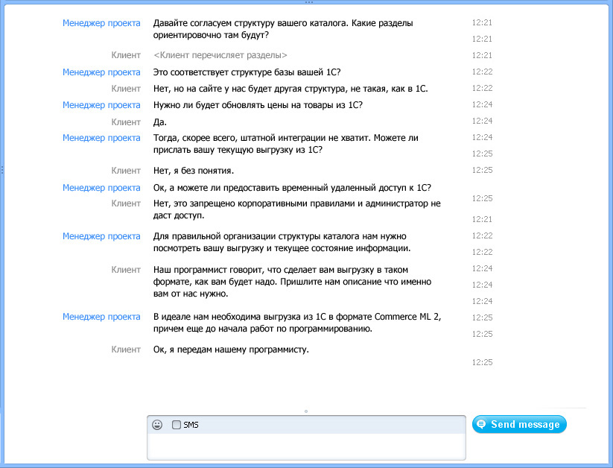The height and width of the screenshot is (468, 613).
Task: Click the Send message button
Action: (x=519, y=424)
